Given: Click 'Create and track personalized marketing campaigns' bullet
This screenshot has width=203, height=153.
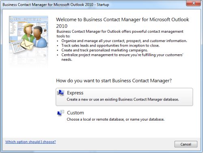Looking at the screenshot, I should [x=105, y=50].
